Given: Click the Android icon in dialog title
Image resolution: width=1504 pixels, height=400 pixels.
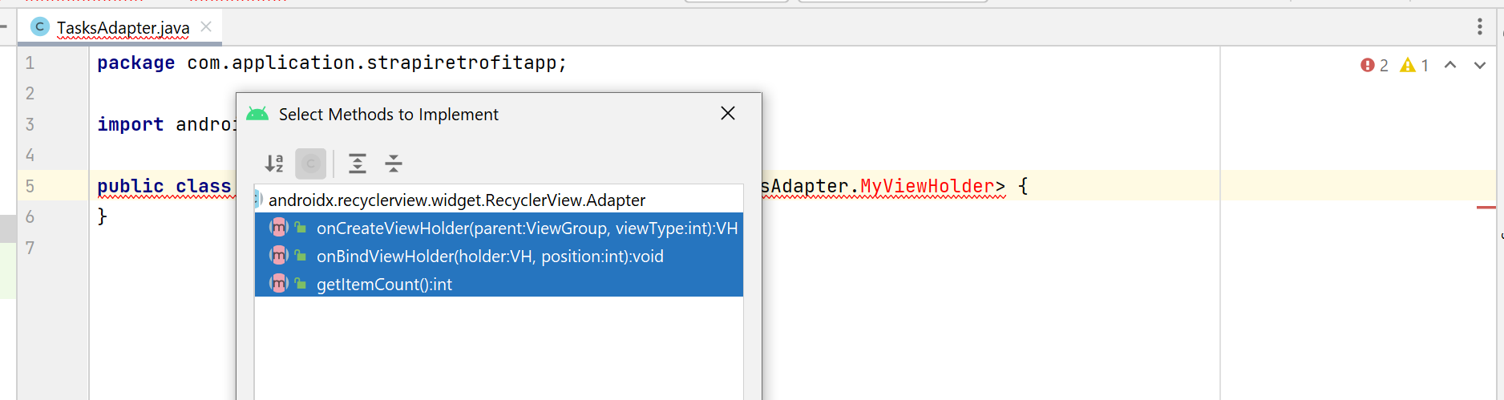Looking at the screenshot, I should click(x=257, y=114).
